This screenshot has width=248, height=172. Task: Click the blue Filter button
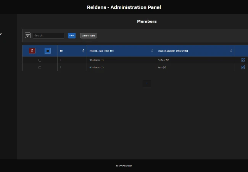pyautogui.click(x=72, y=36)
